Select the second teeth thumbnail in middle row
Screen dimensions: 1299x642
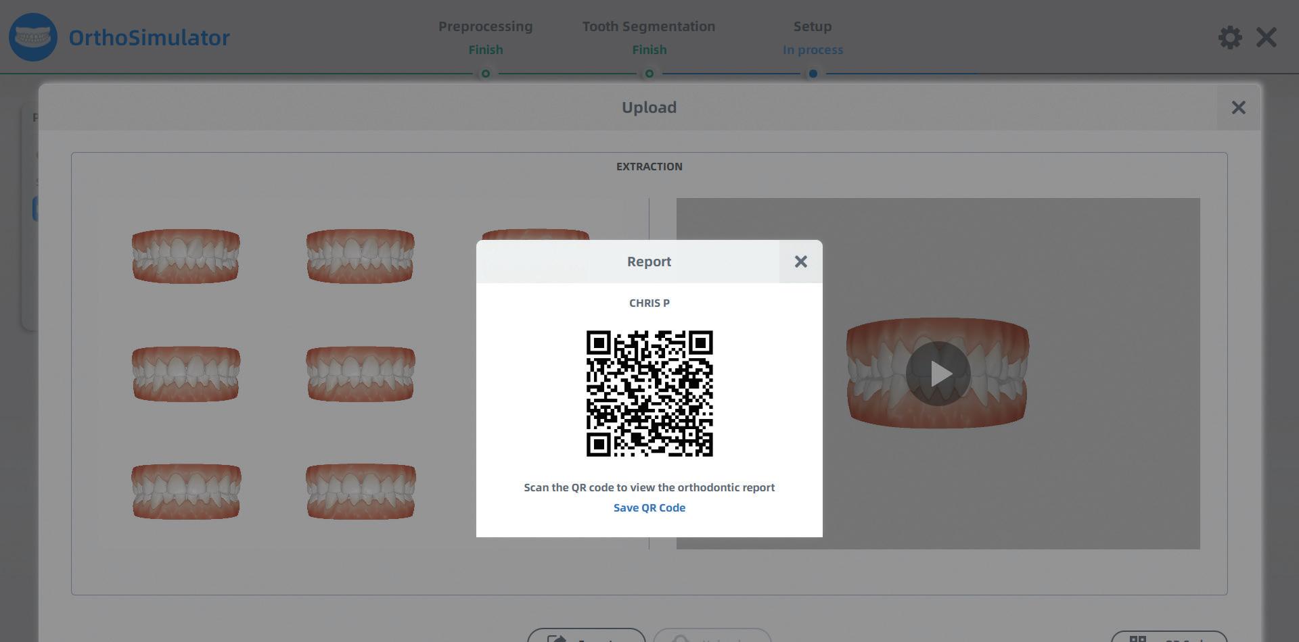tap(361, 374)
